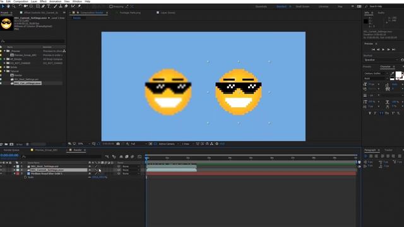
Task: Select the Selection arrow tool
Action: (3, 6)
